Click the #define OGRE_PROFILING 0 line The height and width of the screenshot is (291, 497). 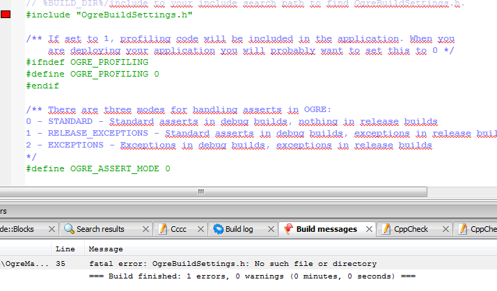pos(93,74)
